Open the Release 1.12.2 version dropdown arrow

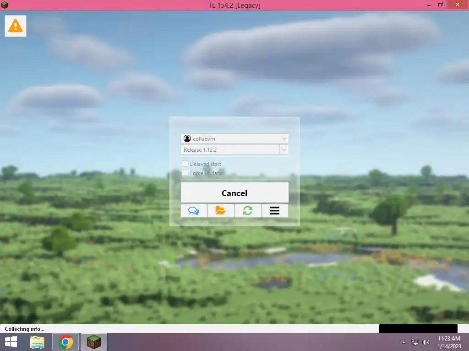tap(284, 149)
